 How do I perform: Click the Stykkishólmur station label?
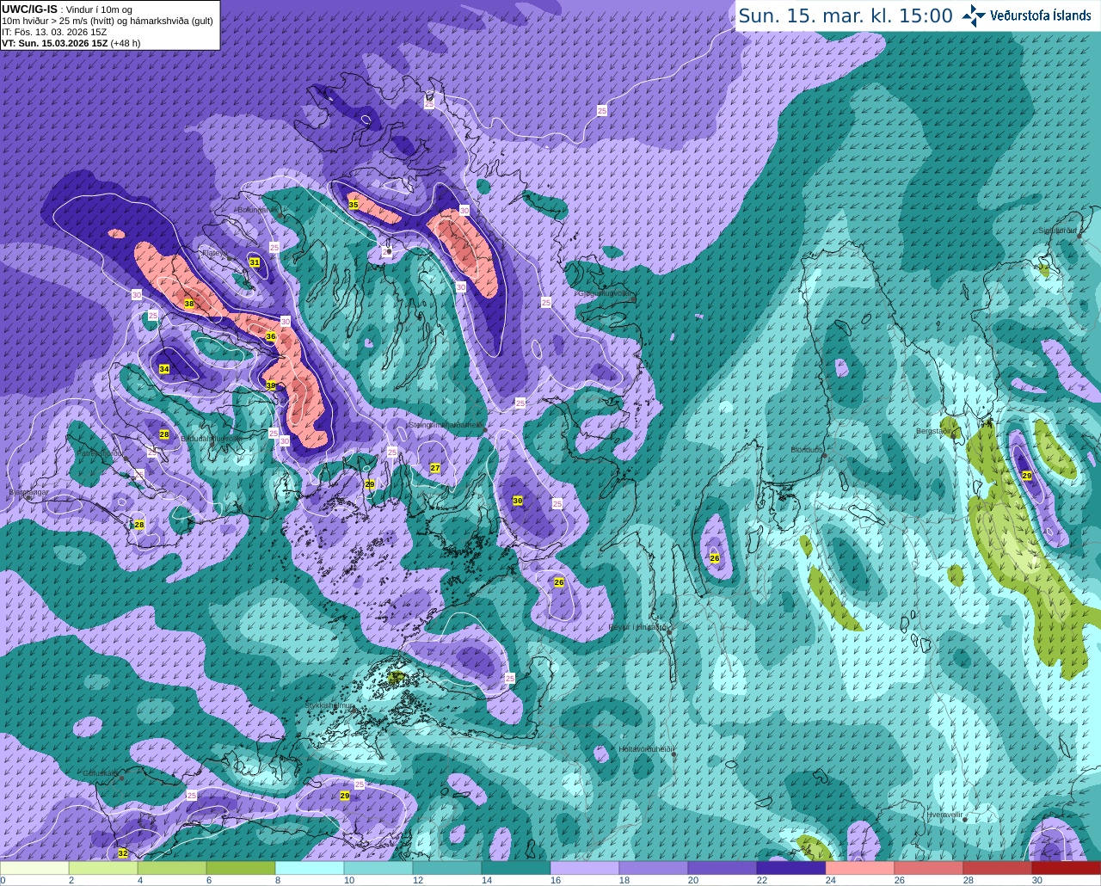click(x=329, y=704)
